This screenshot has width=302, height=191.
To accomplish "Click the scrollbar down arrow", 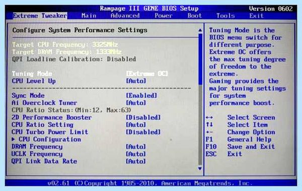I will tap(200, 168).
